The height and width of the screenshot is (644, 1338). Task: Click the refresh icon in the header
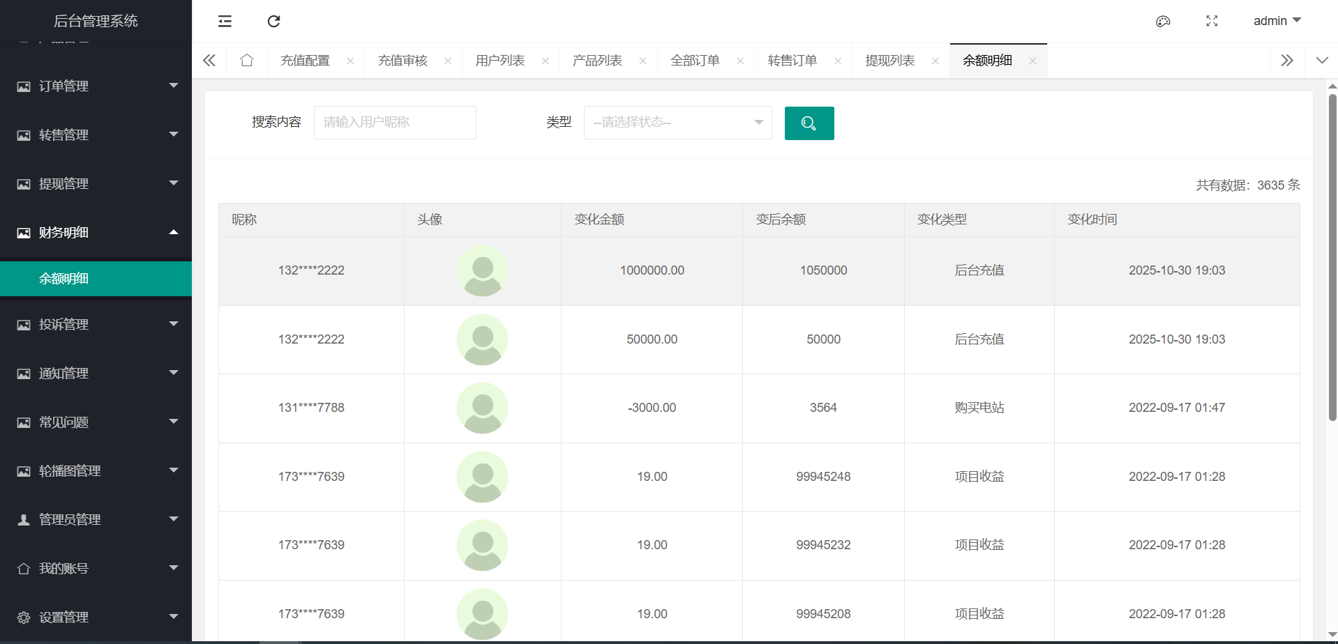pyautogui.click(x=273, y=21)
